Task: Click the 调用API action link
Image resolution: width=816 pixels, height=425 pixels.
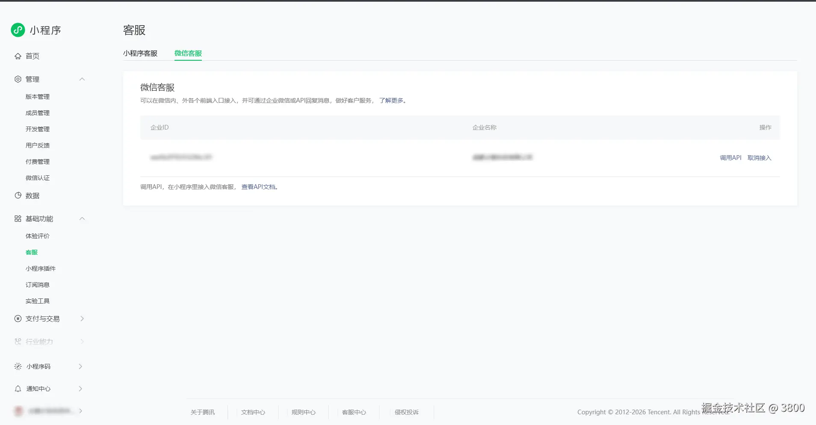Action: coord(730,158)
